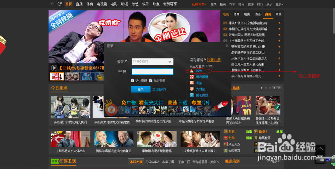Switch ranking panel to 电视 tab

(226, 14)
